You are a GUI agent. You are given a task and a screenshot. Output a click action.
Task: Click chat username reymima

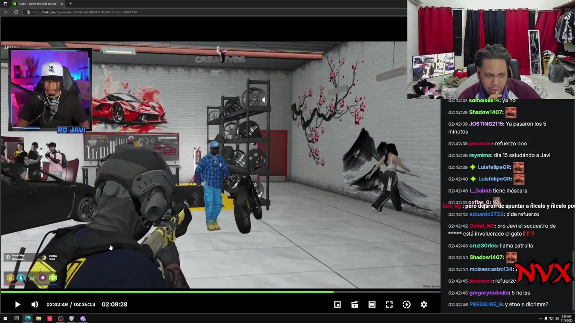(x=480, y=155)
